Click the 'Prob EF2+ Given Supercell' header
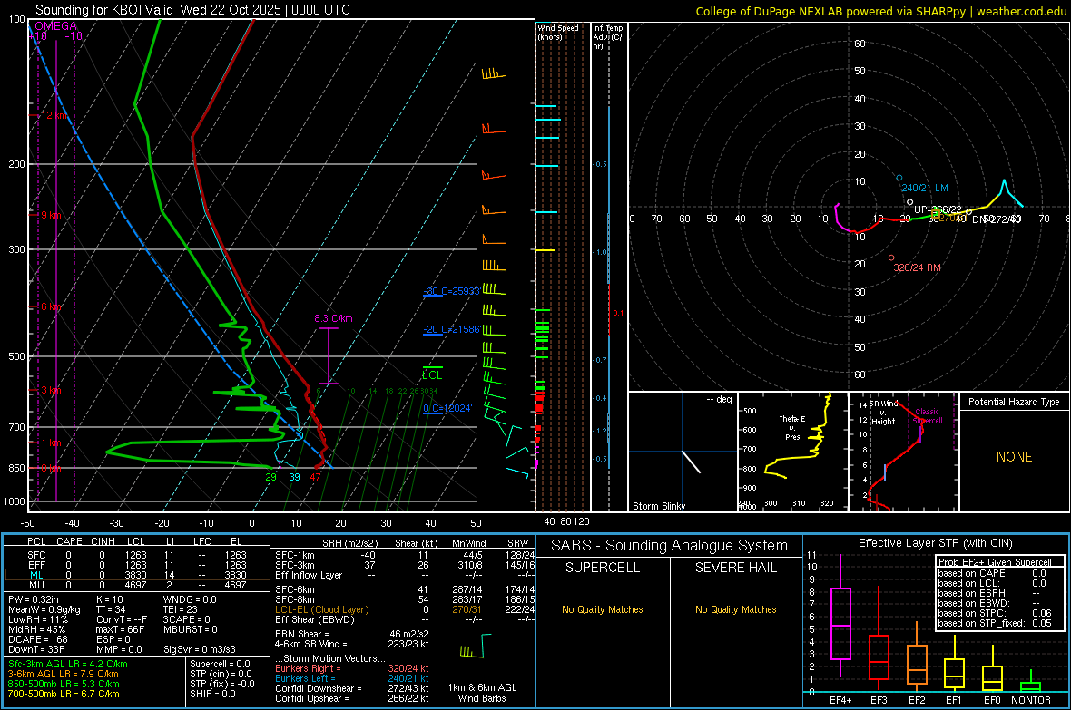 point(995,562)
